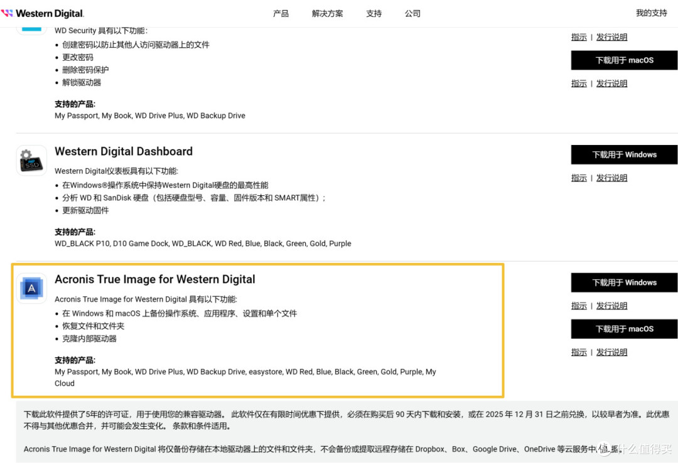This screenshot has width=678, height=463.
Task: Open 指示 link under Acronis Windows download
Action: [579, 306]
